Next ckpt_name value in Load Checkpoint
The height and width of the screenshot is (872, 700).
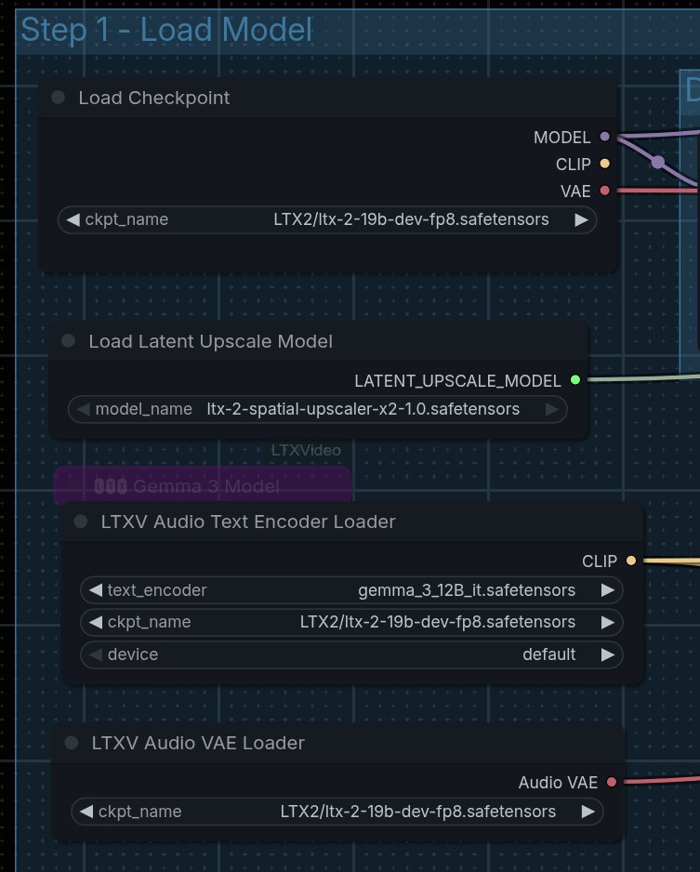(x=582, y=219)
